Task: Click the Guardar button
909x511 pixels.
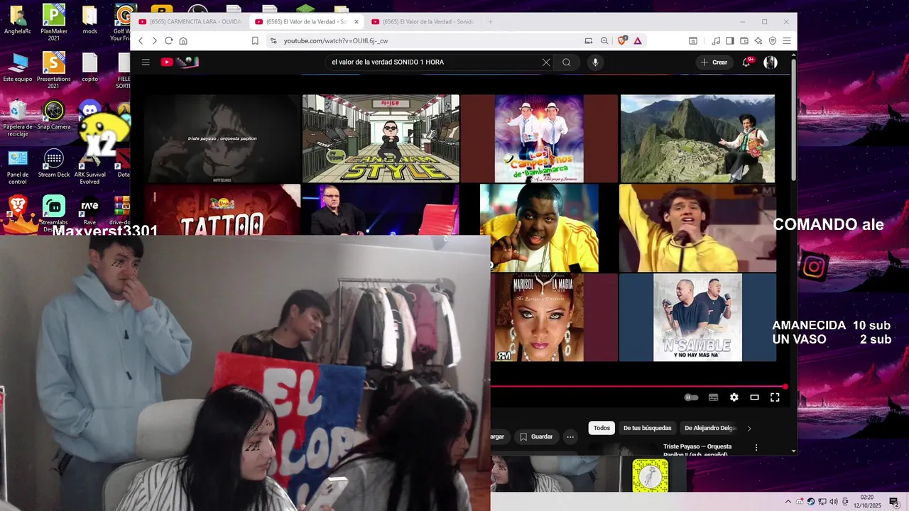Action: (x=535, y=437)
